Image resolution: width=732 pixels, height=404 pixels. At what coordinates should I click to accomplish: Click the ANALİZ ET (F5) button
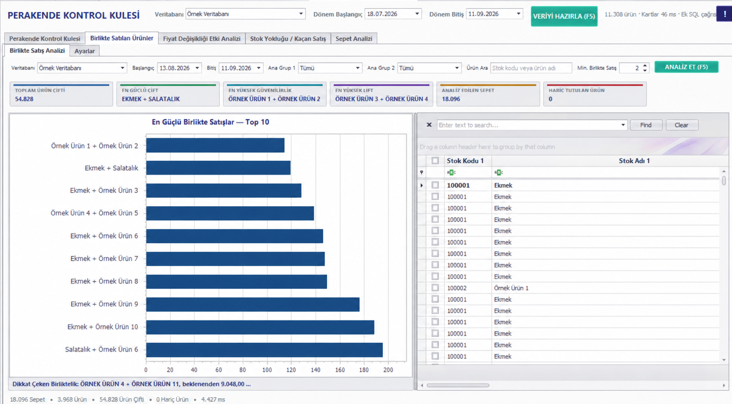pyautogui.click(x=686, y=67)
